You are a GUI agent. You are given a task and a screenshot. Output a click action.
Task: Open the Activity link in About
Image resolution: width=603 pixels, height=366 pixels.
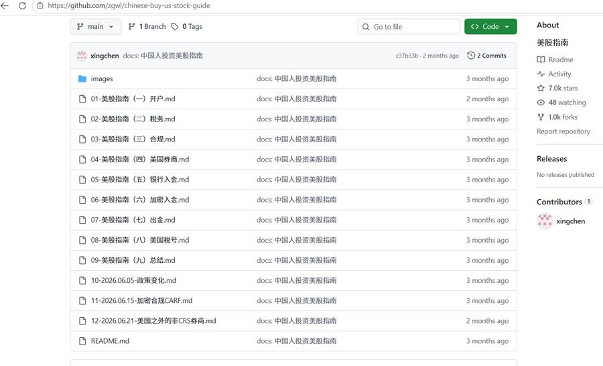(x=559, y=74)
